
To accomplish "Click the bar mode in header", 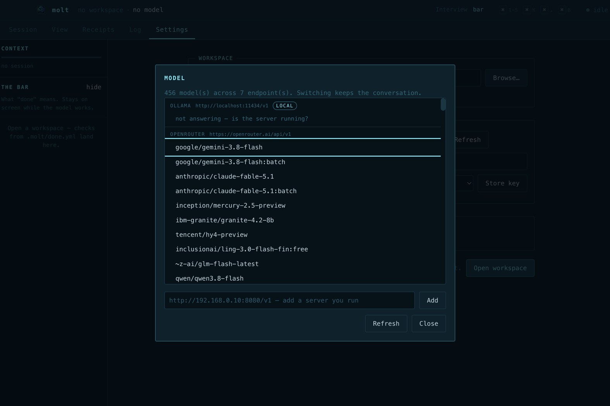I will click(x=478, y=10).
